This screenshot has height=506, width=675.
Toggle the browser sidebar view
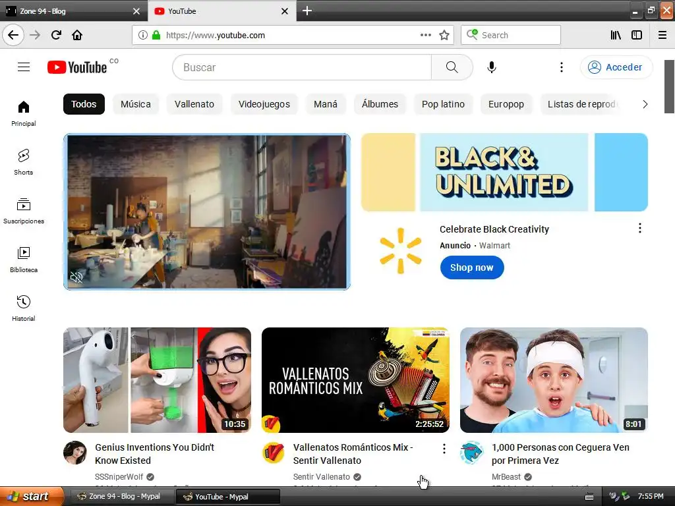tap(637, 35)
